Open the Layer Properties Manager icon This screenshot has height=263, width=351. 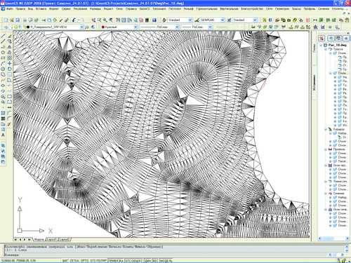coord(6,27)
